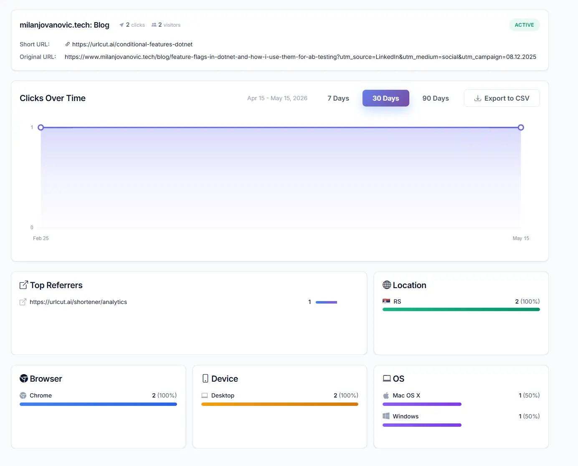The image size is (578, 466).
Task: Click the Desktop orange usage bar
Action: click(x=280, y=404)
